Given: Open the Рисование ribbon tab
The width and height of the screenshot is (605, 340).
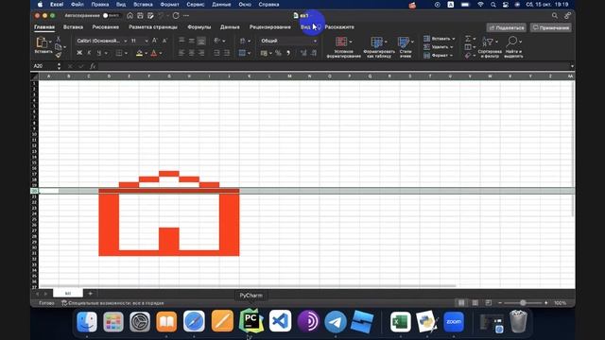Looking at the screenshot, I should pos(105,27).
